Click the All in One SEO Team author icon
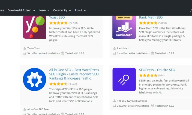 pos(25,109)
